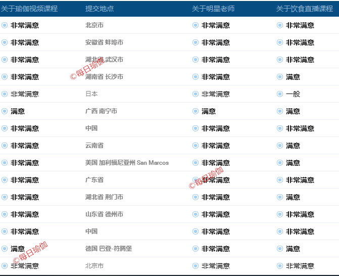This screenshot has height=276, width=339.
Task: Select diet course 满意 radio in 德国 巴登-符腾堡 row
Action: pyautogui.click(x=280, y=249)
